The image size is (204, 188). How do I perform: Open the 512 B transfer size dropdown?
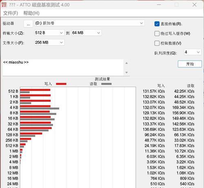pos(49,33)
